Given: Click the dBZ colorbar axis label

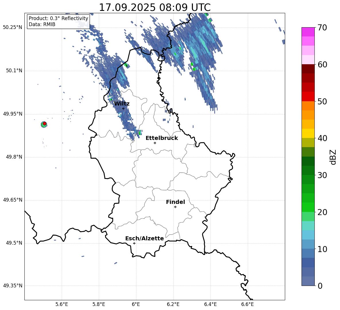Looking at the screenshot, I should point(333,157).
